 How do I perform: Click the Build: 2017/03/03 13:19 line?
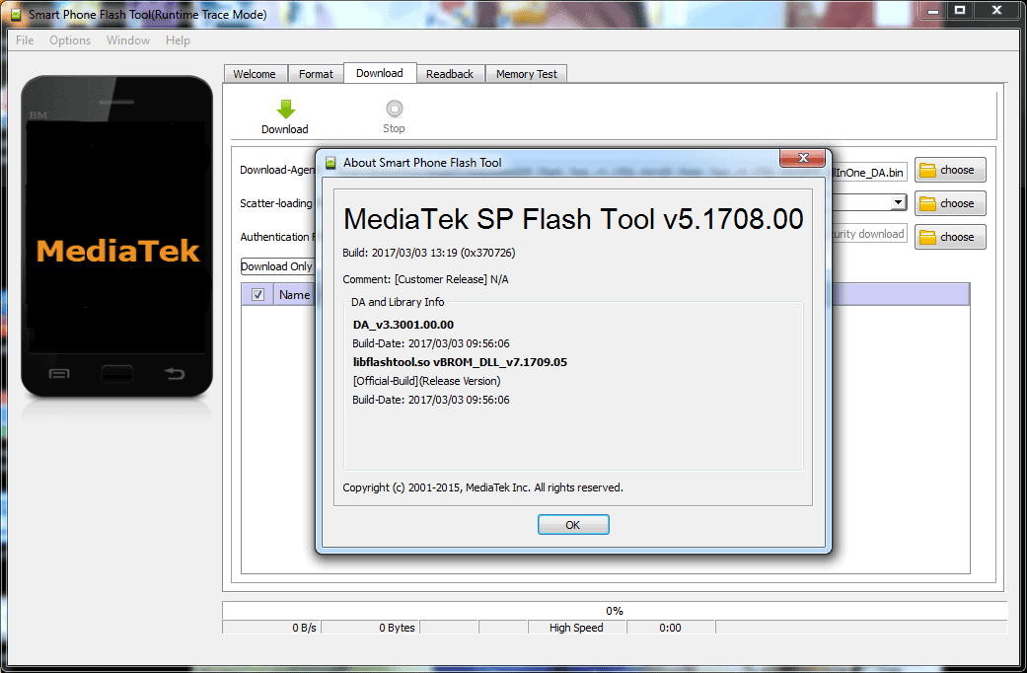pos(429,253)
